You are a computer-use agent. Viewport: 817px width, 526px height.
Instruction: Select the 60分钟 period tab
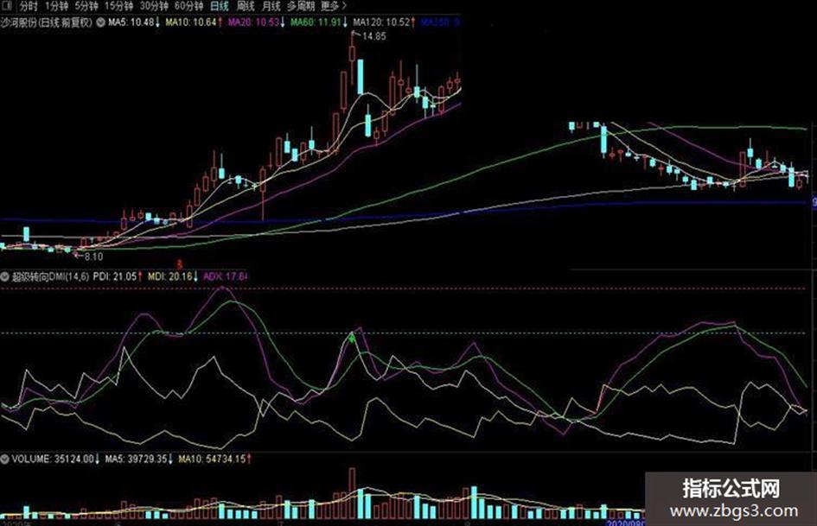188,6
